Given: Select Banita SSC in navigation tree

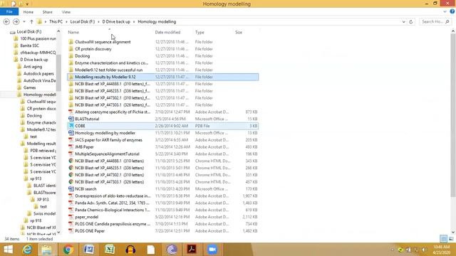Looking at the screenshot, I should click(29, 46).
